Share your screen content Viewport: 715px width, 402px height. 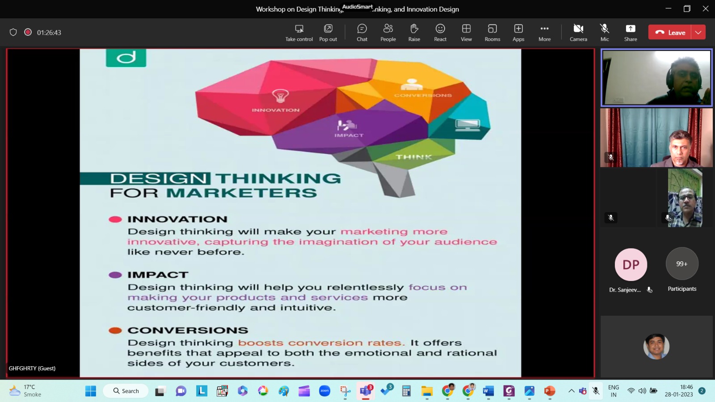[631, 33]
